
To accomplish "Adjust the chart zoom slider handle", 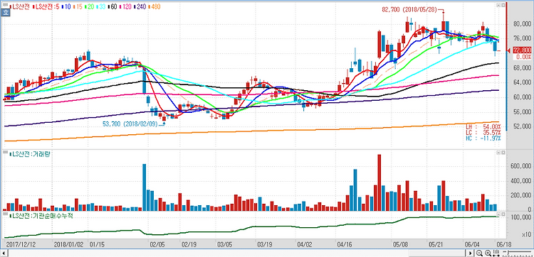I will [x=508, y=253].
